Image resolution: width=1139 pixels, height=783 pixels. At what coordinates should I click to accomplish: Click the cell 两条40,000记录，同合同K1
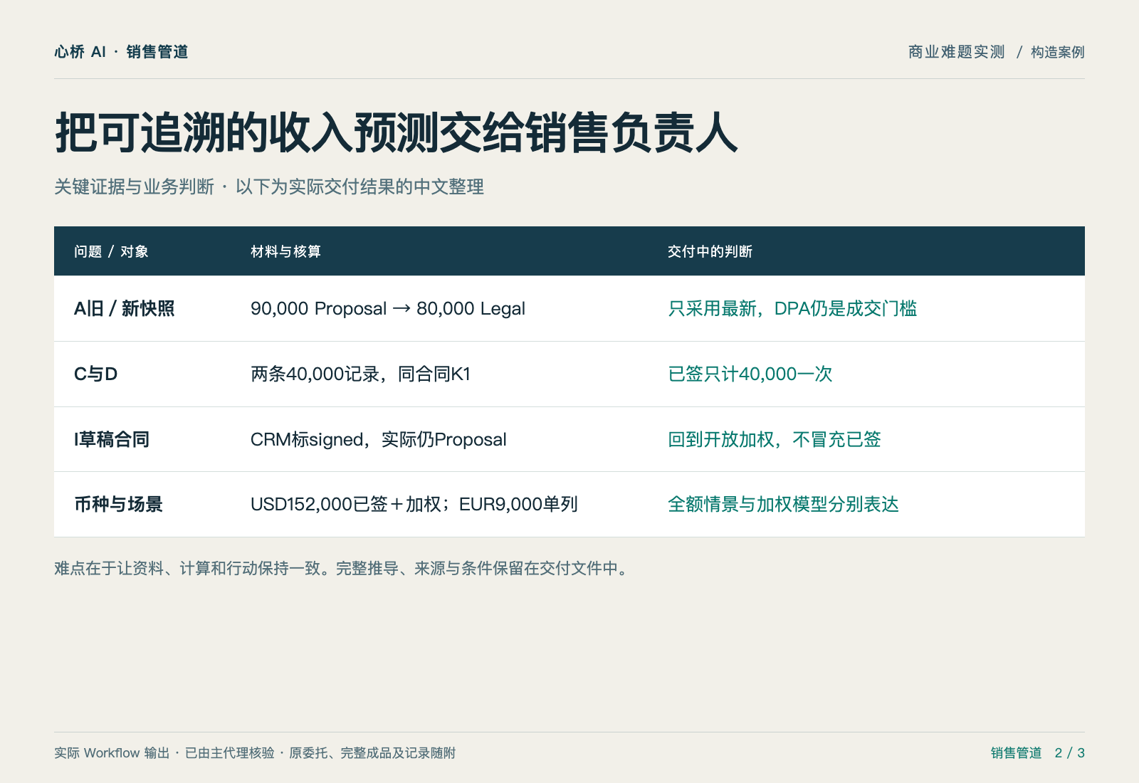pyautogui.click(x=360, y=374)
